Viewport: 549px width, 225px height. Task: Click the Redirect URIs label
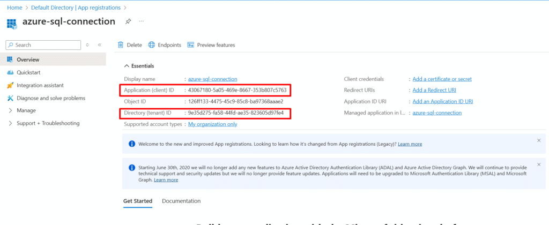(360, 91)
